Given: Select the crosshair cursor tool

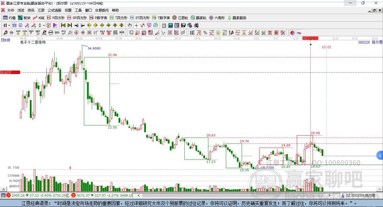Looking at the screenshot, I should click(x=136, y=25).
